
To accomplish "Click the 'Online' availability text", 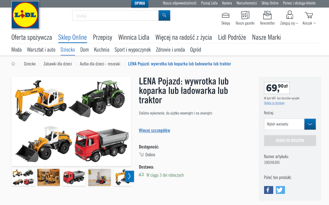I will click(150, 155).
